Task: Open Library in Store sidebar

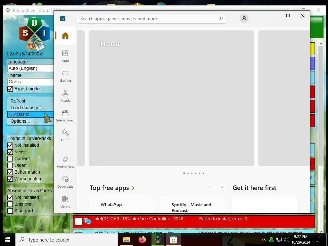Action: pyautogui.click(x=65, y=202)
